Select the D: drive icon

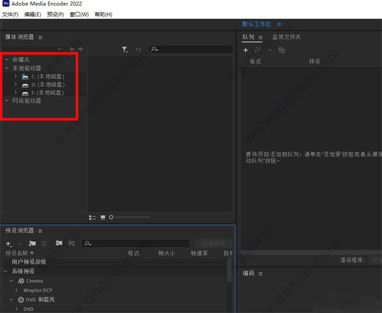point(25,85)
